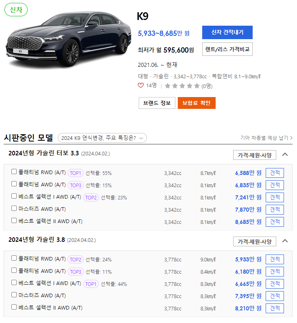Check 가솔린 3.8 베스트 셀렉션 II AWD checkbox
The height and width of the screenshot is (323, 297).
14,307
